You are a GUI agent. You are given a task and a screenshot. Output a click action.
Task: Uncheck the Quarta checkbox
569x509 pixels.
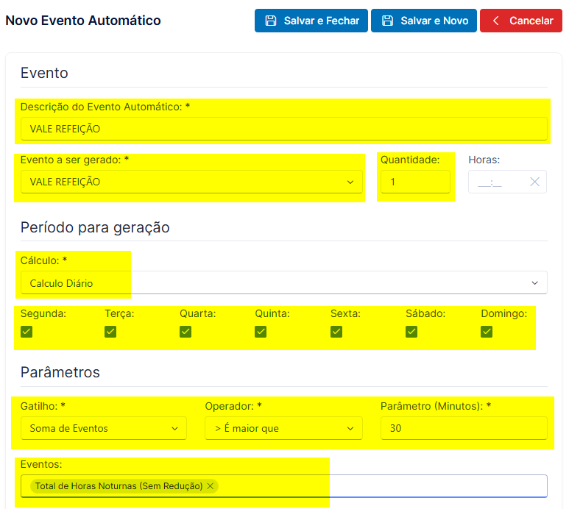tap(185, 331)
